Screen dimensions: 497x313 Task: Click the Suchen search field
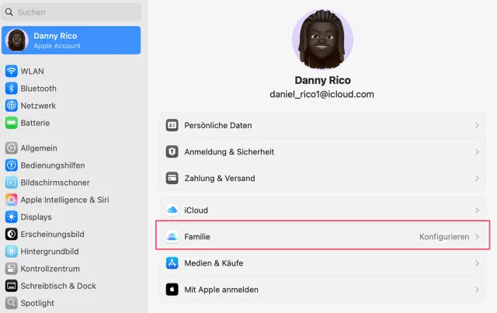pyautogui.click(x=71, y=12)
